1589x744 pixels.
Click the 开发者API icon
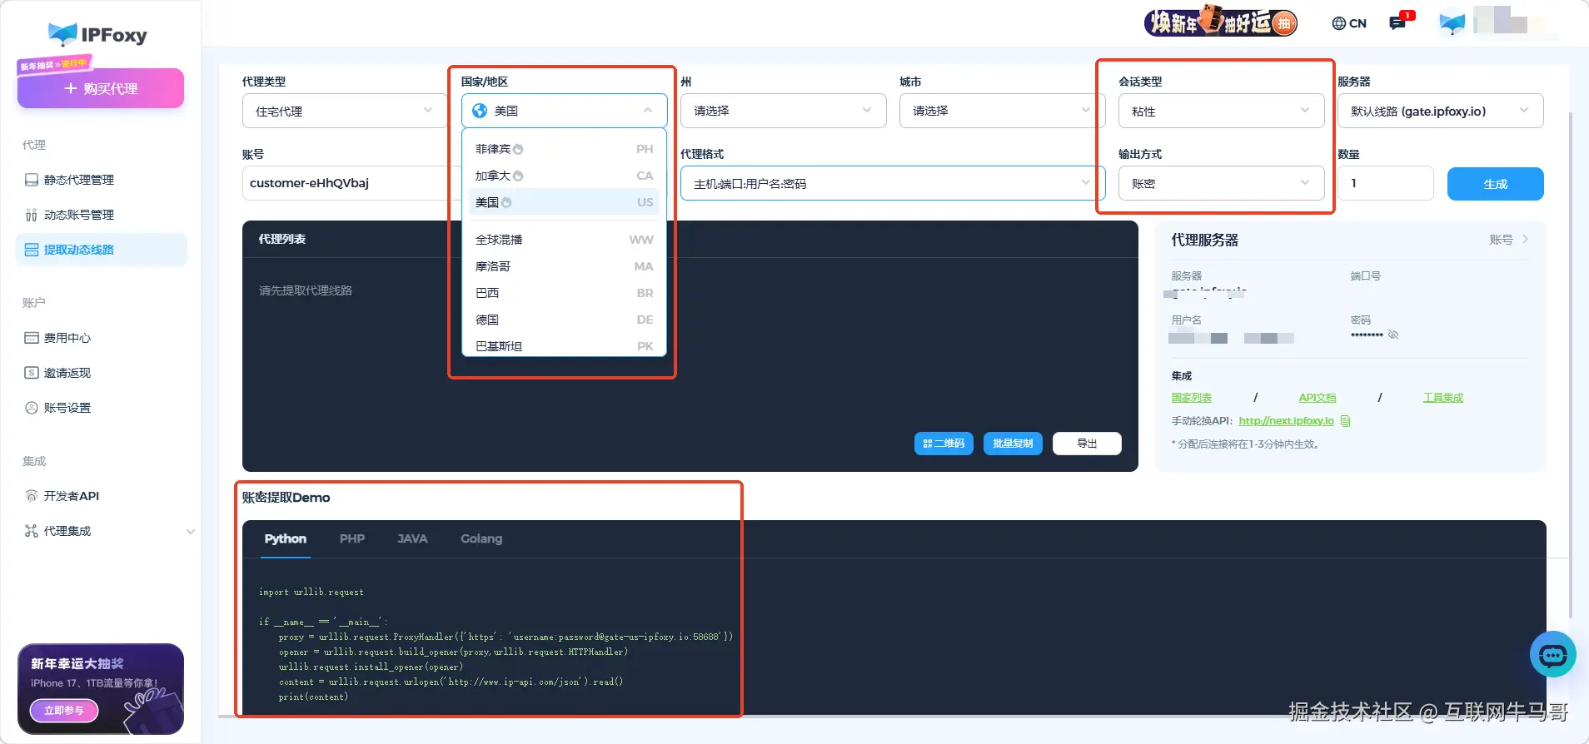pyautogui.click(x=32, y=496)
